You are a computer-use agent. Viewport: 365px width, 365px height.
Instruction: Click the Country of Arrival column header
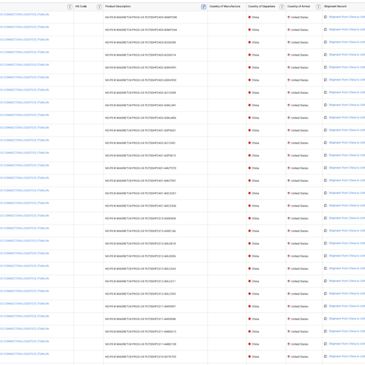click(298, 6)
